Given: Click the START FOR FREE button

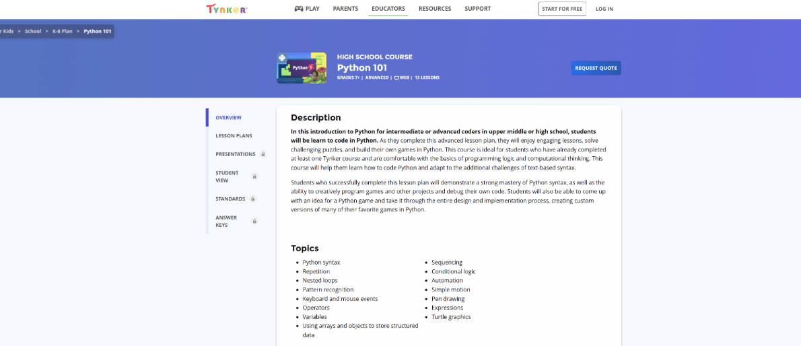Looking at the screenshot, I should pos(562,9).
